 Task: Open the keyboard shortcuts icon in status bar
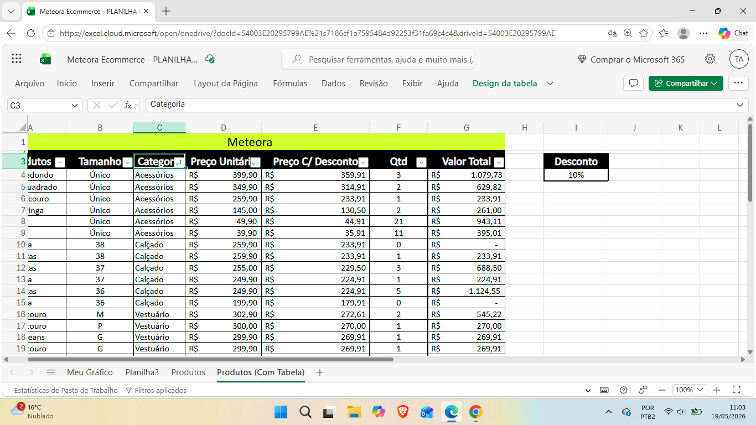604,390
